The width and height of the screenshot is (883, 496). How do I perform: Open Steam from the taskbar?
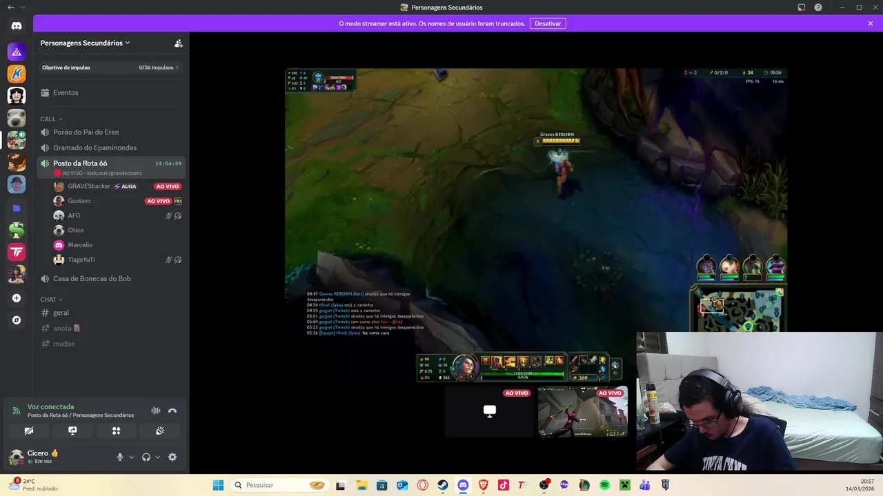pyautogui.click(x=443, y=485)
